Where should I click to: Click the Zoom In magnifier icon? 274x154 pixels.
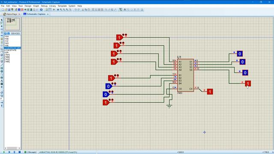tap(61, 9)
